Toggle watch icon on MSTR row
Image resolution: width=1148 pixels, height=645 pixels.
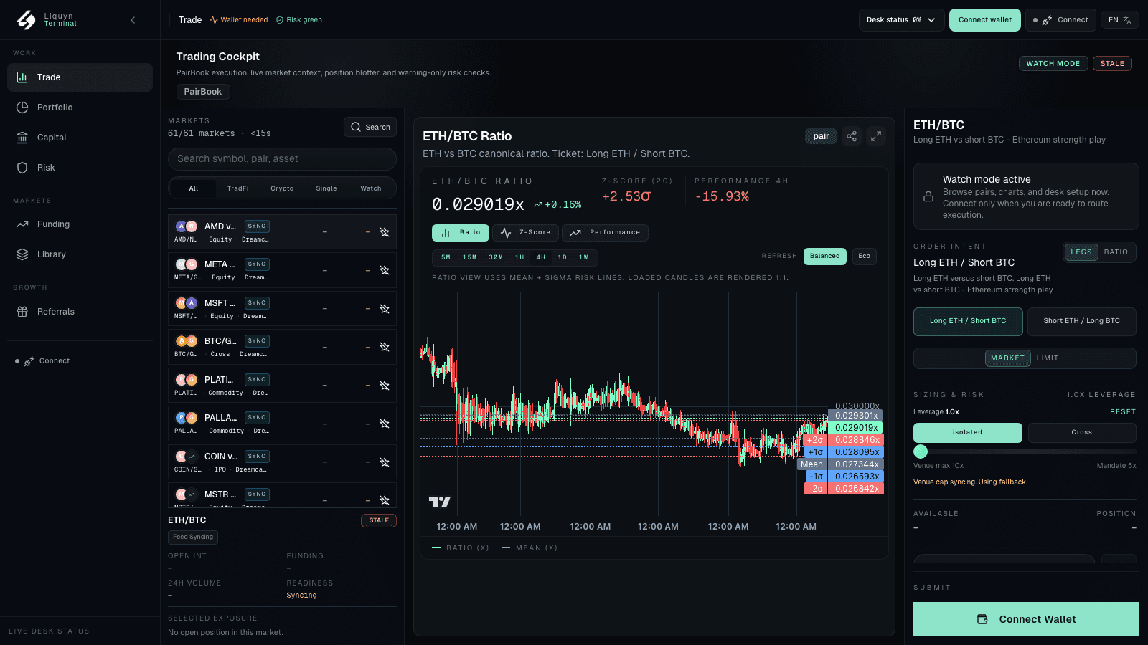[x=385, y=500]
